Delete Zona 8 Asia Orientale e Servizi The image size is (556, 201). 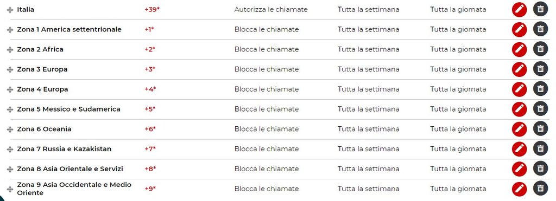pos(540,169)
